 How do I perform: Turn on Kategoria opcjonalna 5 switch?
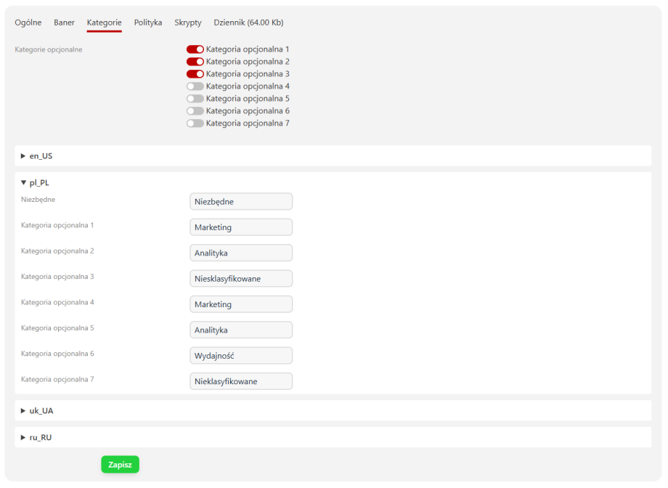[195, 99]
